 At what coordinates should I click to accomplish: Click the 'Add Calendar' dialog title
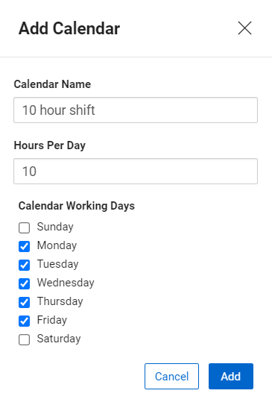click(x=69, y=28)
